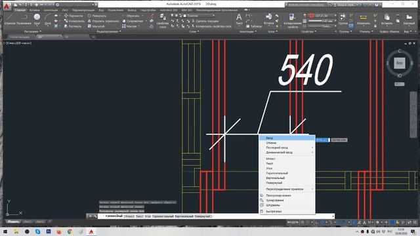This screenshot has height=236, width=420.
Task: Open the lineweight dropdown showing 0.40 мм
Action: [x=322, y=21]
